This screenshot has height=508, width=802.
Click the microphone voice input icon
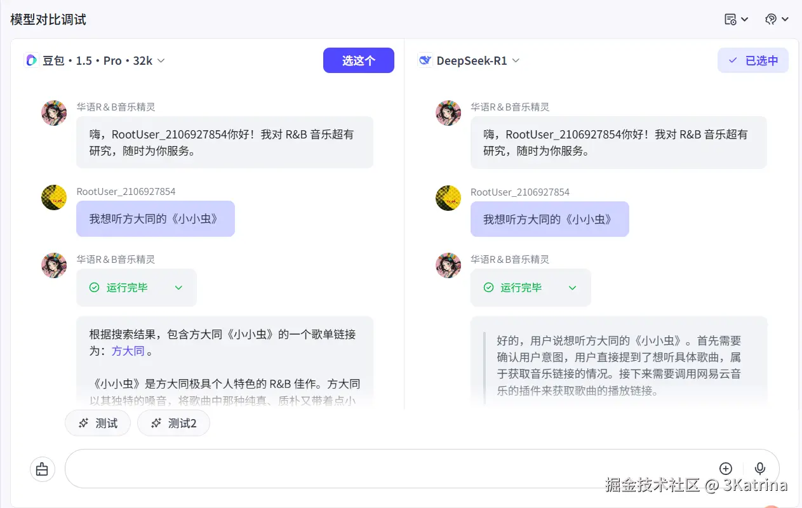(x=759, y=469)
